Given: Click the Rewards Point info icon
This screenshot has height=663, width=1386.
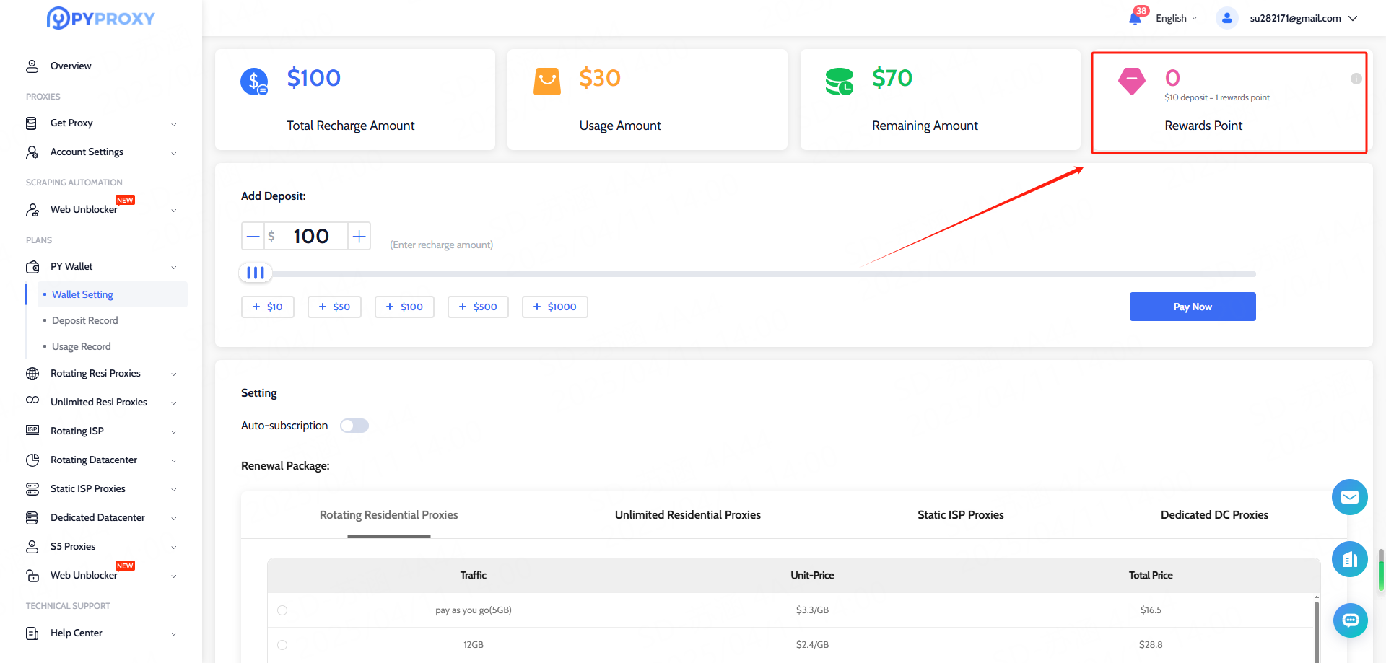Looking at the screenshot, I should (1356, 79).
